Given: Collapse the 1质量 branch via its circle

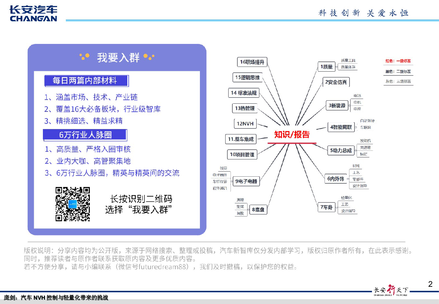Looking at the screenshot, I should coord(336,67).
